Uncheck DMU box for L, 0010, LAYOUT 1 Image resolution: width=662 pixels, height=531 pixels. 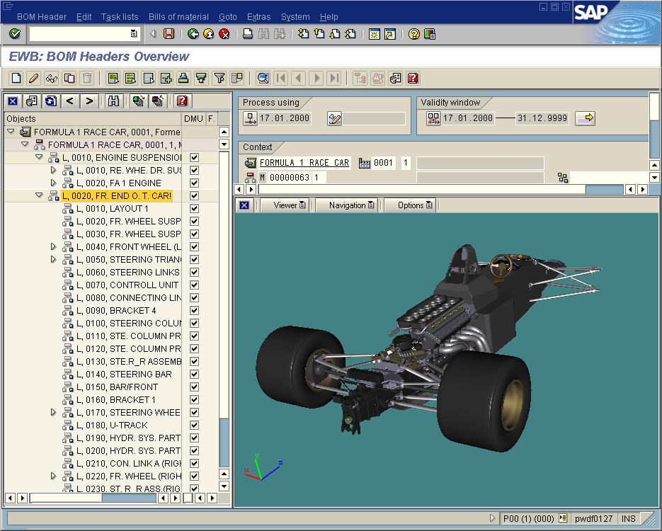(194, 209)
